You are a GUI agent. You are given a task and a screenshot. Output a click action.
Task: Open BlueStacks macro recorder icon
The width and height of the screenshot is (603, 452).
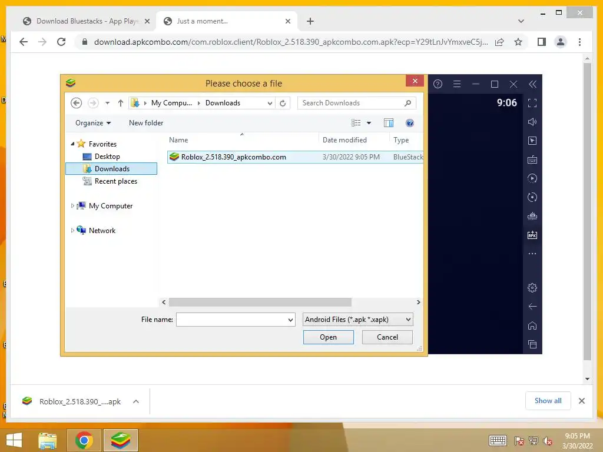click(x=532, y=216)
